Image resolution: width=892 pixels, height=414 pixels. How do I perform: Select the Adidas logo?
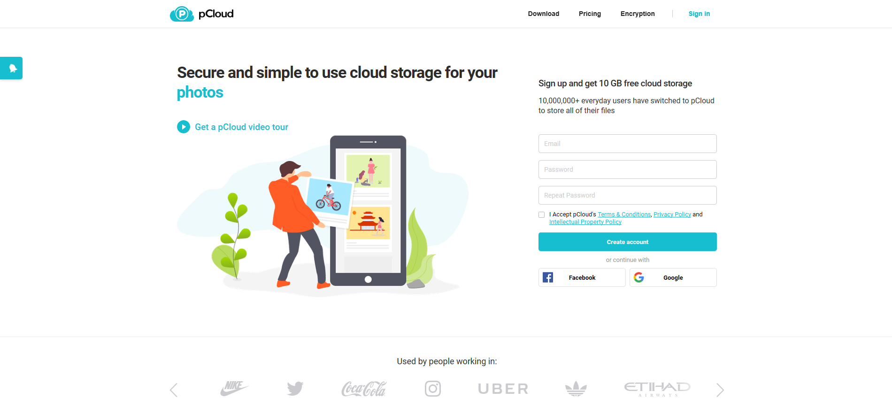pyautogui.click(x=576, y=389)
